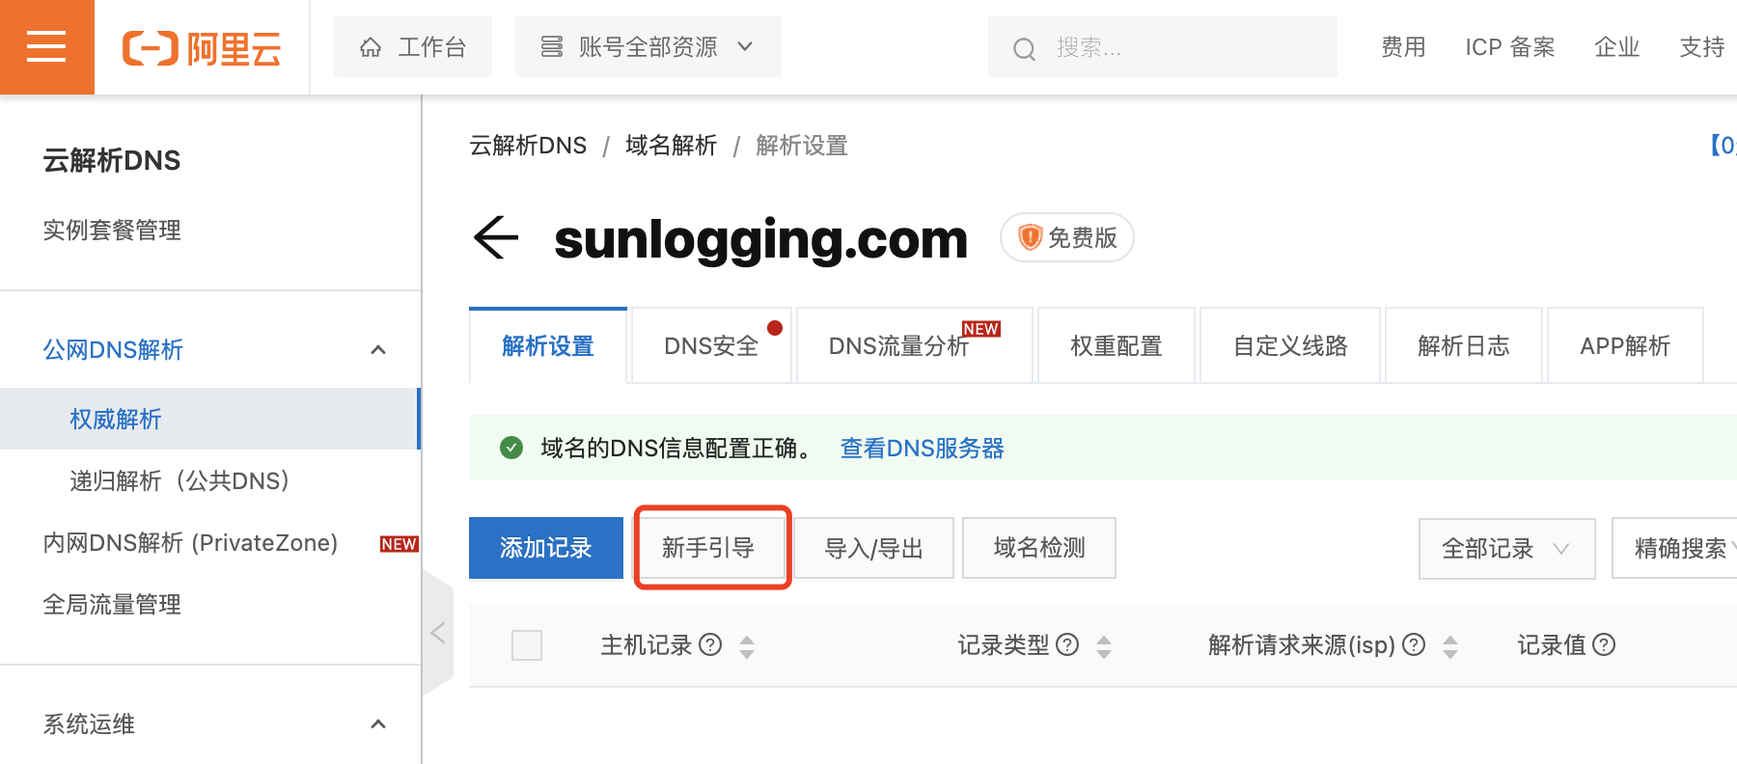Viewport: 1737px width, 764px height.
Task: Click the back arrow beside sunlogging.com
Action: [496, 237]
